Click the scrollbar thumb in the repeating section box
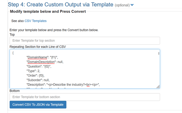The width and height of the screenshot is (182, 113). coord(159,54)
